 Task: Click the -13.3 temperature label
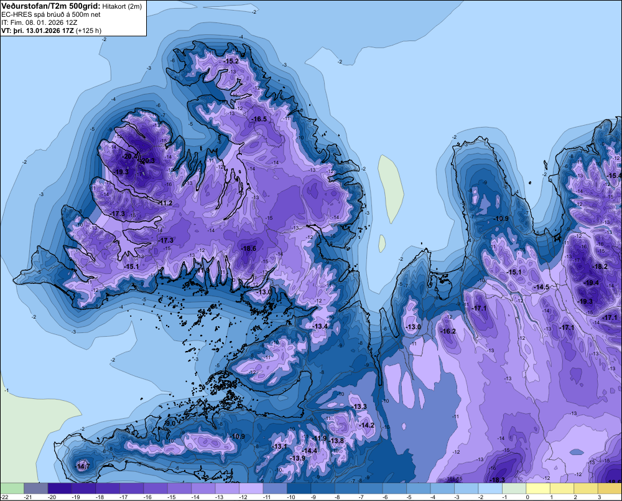click(x=360, y=406)
